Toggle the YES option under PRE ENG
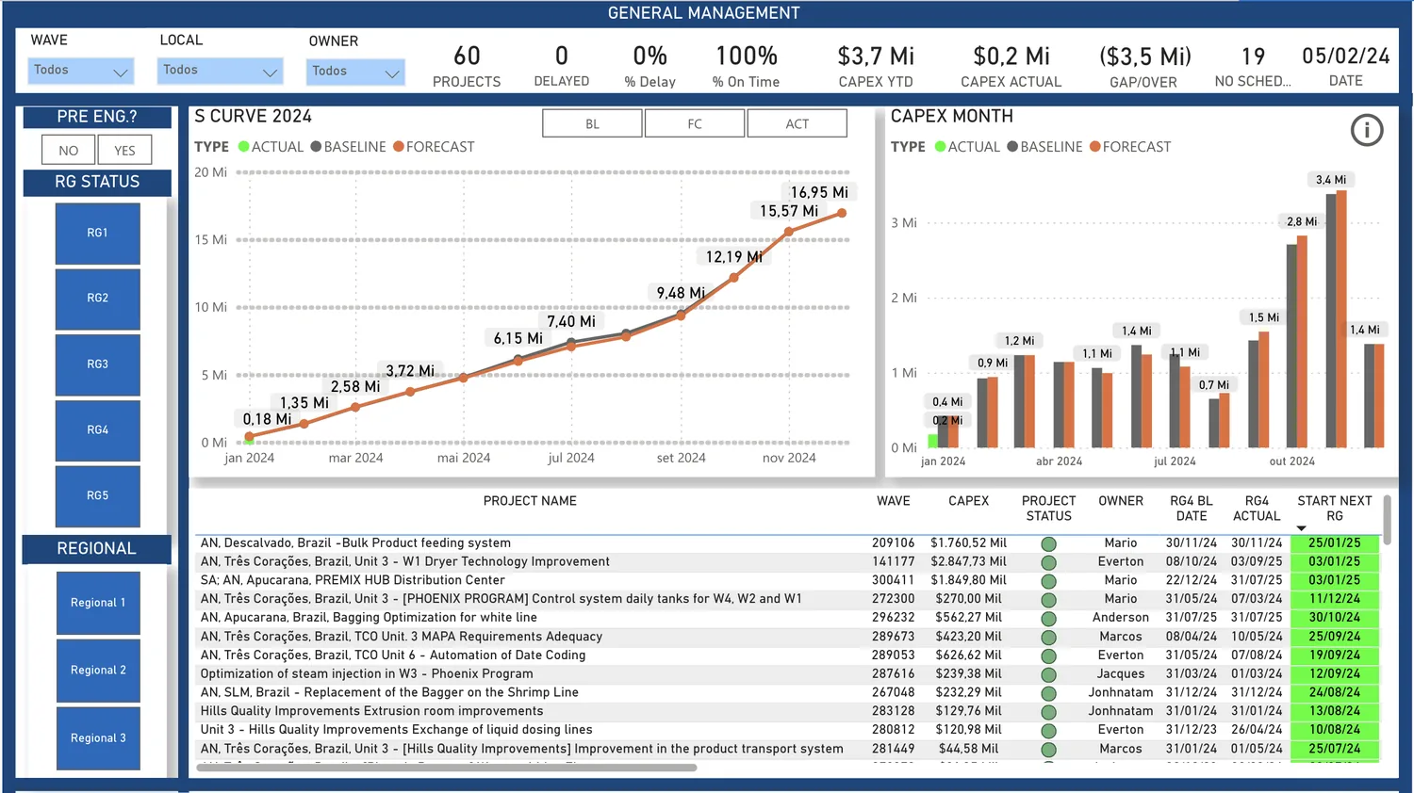Viewport: 1414px width, 793px height. click(124, 151)
